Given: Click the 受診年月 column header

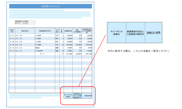Looking at the screenshot, I should [12, 31].
